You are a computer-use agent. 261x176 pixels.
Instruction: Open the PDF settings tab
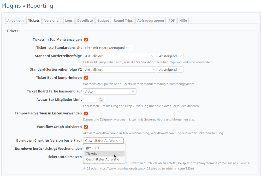(x=171, y=20)
